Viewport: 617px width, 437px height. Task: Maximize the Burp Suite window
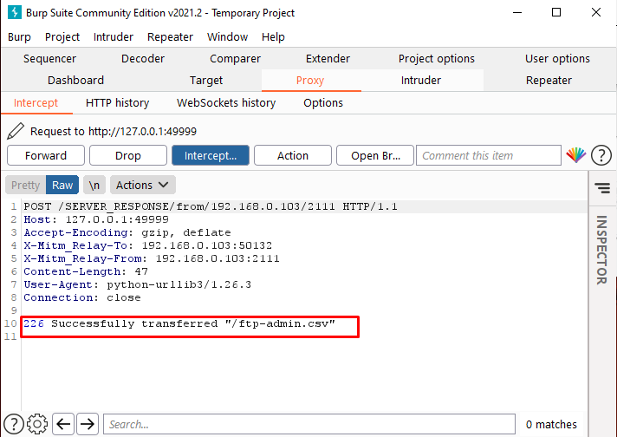556,12
